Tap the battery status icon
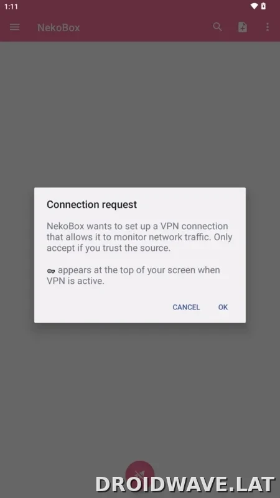Image resolution: width=280 pixels, height=498 pixels. tap(263, 6)
